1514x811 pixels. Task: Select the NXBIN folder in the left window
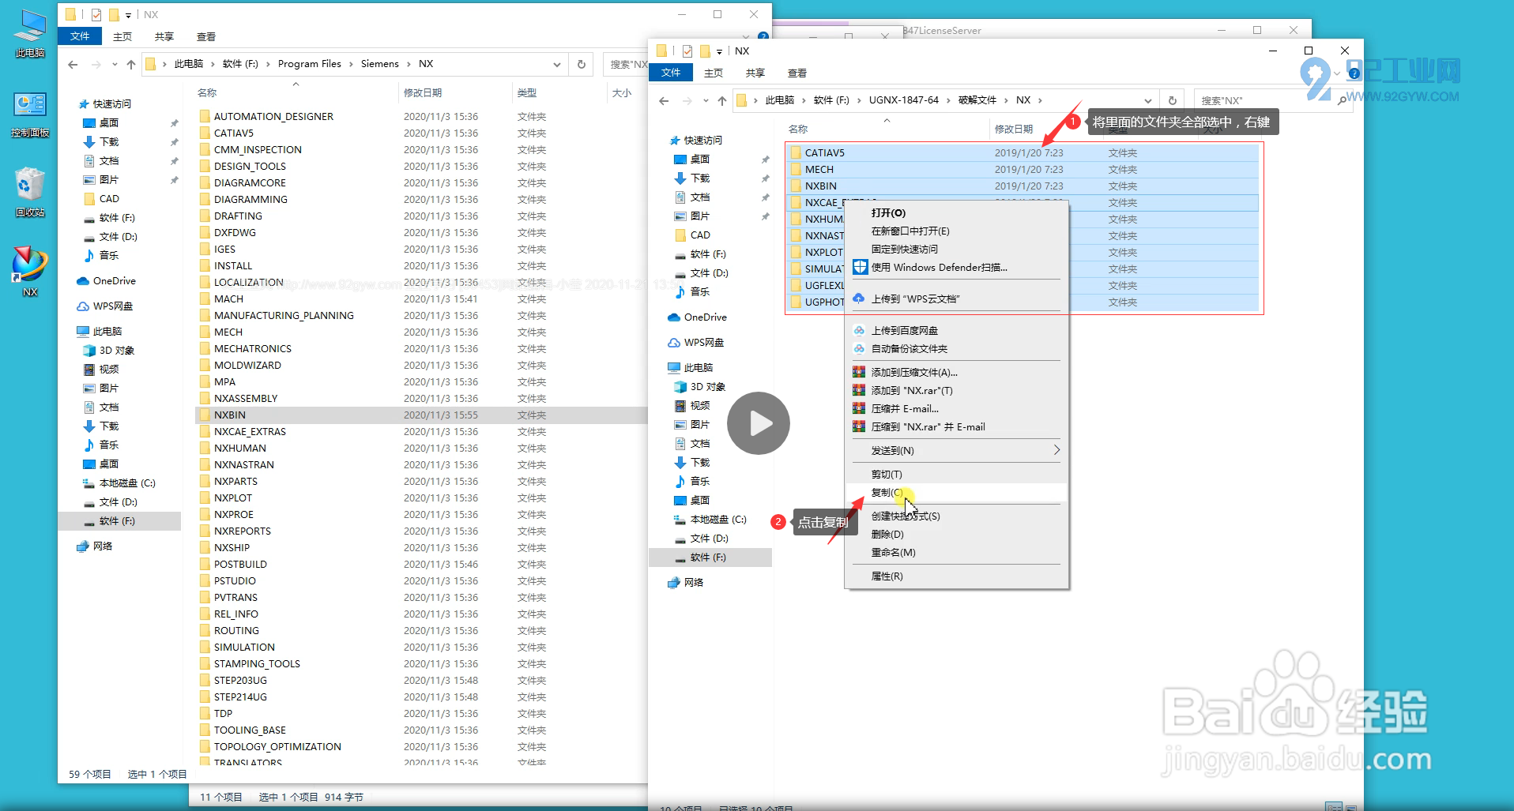(x=420, y=415)
